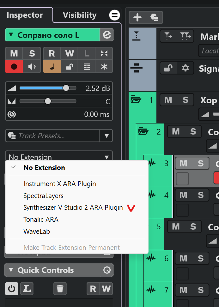219x307 pixels.
Task: Collapse the Сопрано соло L section
Action: tap(11, 35)
